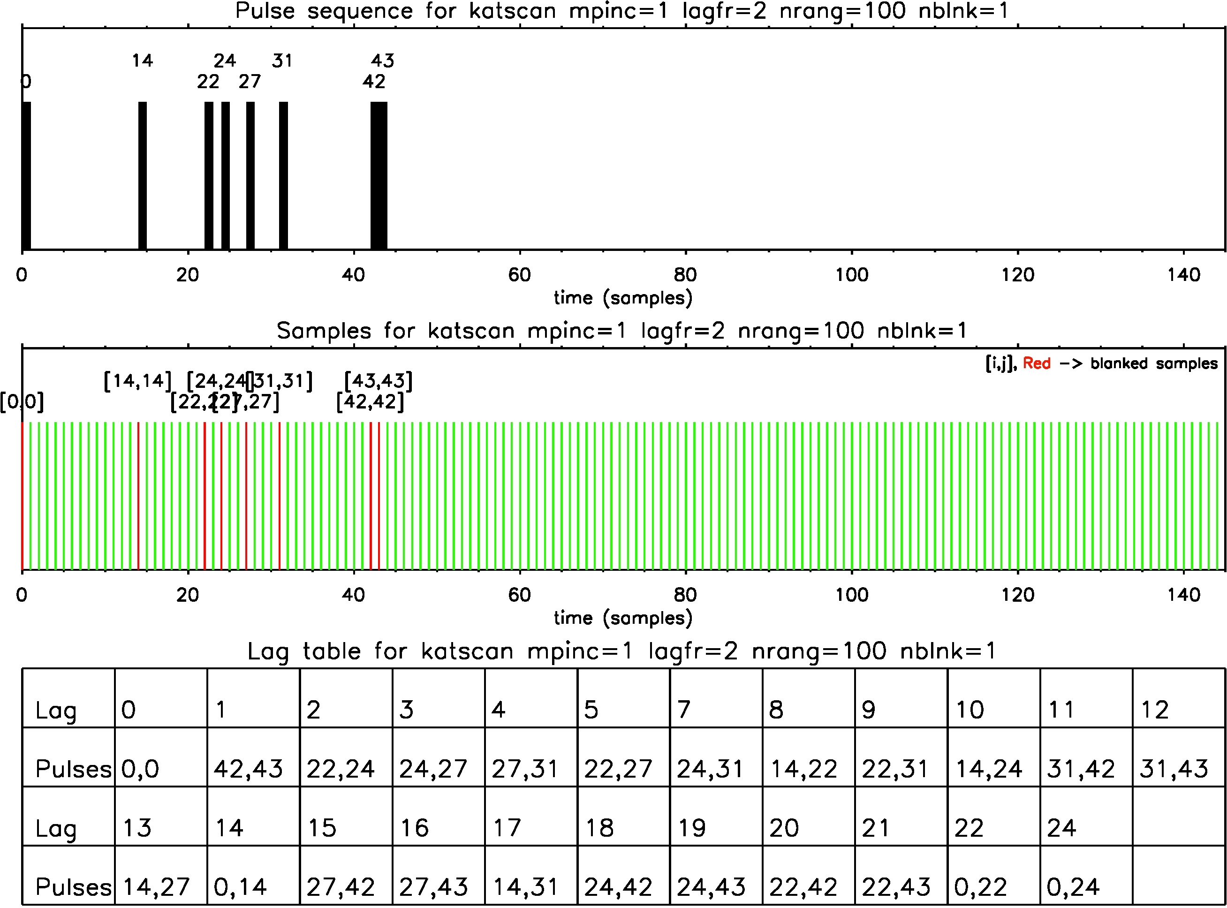Click the lag table cell 14,27
This screenshot has height=908, width=1227.
[x=156, y=886]
